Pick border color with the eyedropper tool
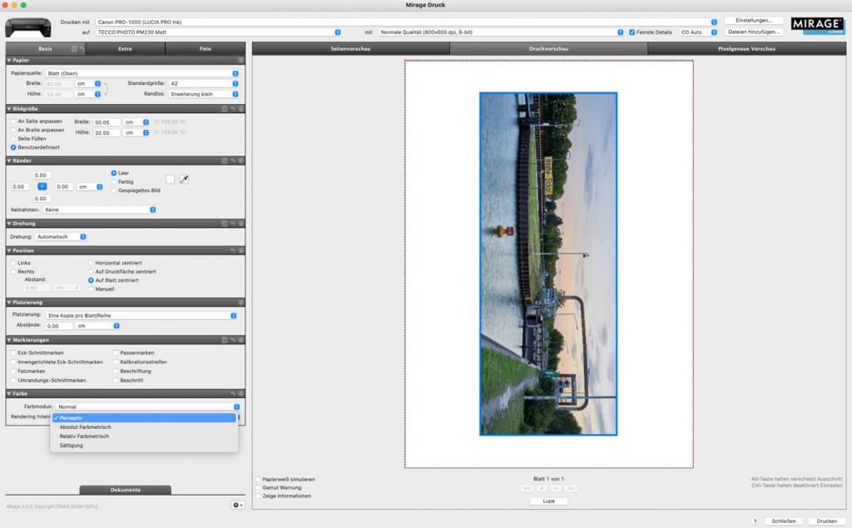Viewport: 852px width, 528px height. click(184, 180)
